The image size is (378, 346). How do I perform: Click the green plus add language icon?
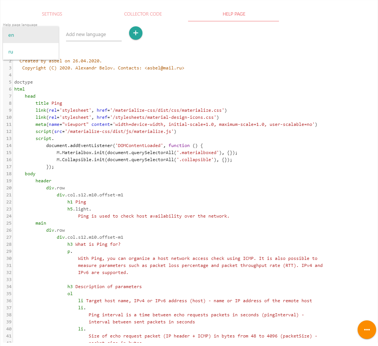pos(136,33)
